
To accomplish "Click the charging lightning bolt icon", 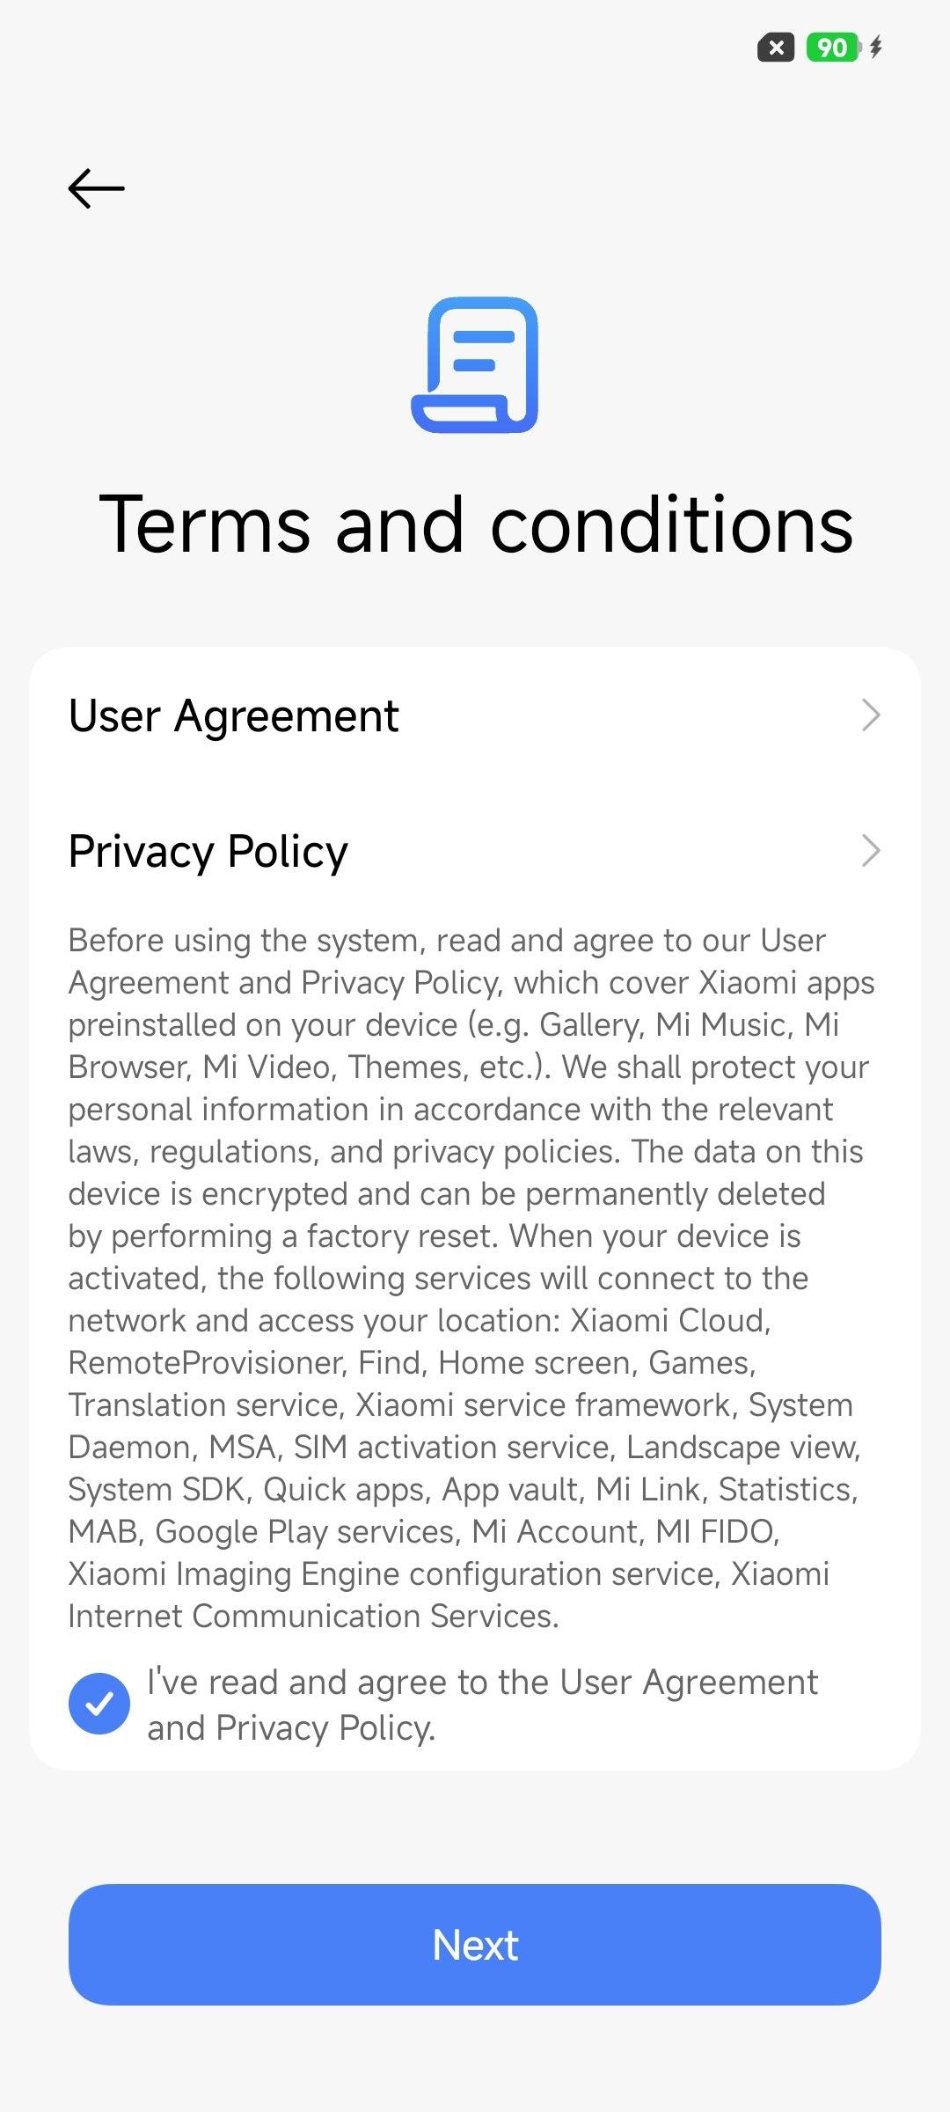I will (876, 48).
